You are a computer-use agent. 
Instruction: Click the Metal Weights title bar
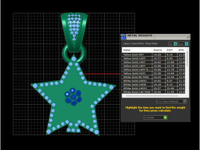pyautogui.click(x=155, y=37)
